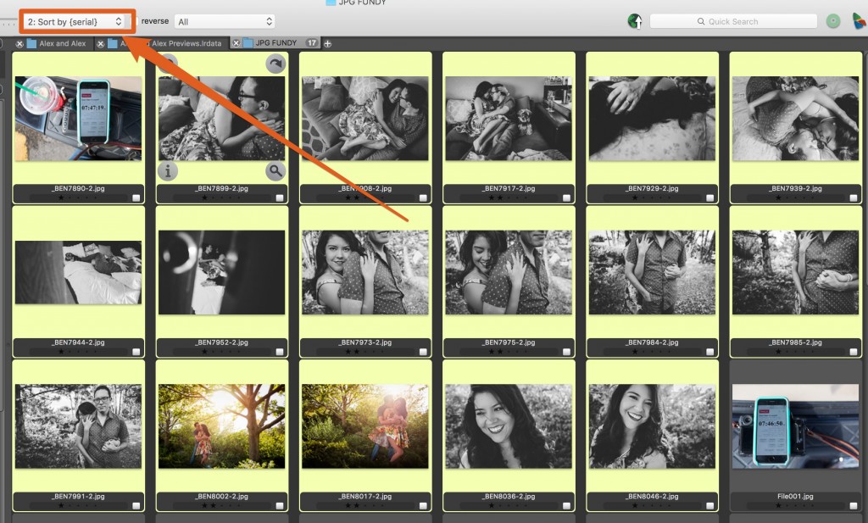Image resolution: width=868 pixels, height=523 pixels.
Task: Click the filename label _BEN8046-2.jpg
Action: click(x=652, y=497)
